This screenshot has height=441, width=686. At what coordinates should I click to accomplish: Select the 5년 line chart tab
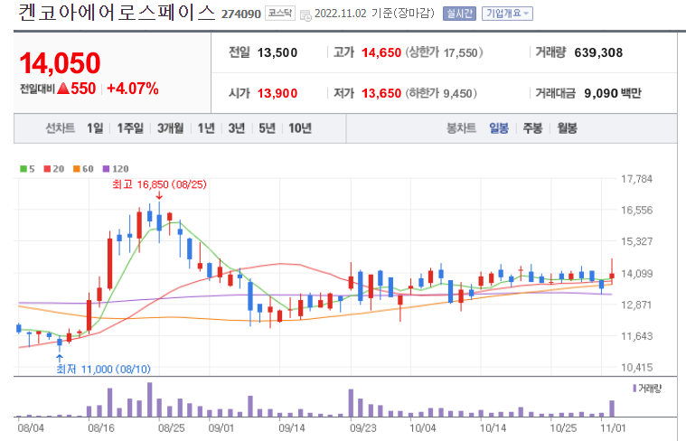pos(267,128)
